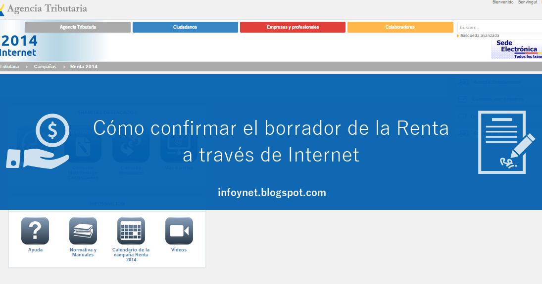Select the Ciudadanos tab
Viewport: 542px width, 284px height.
185,27
